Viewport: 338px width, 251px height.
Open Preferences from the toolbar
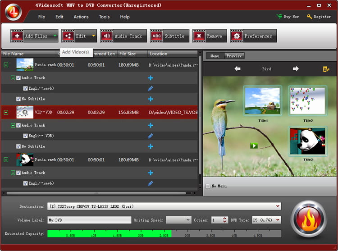(x=253, y=36)
